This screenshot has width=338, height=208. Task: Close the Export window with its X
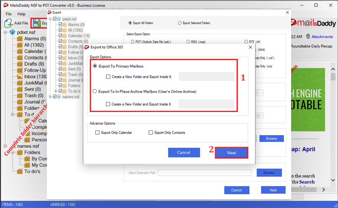tap(287, 13)
